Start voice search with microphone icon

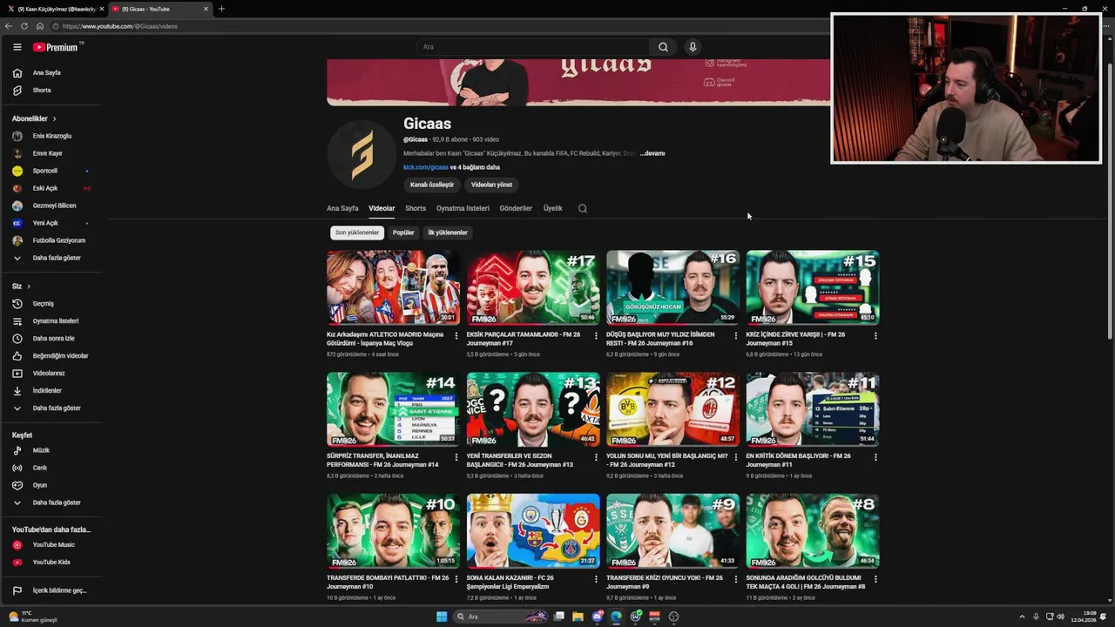(x=693, y=47)
